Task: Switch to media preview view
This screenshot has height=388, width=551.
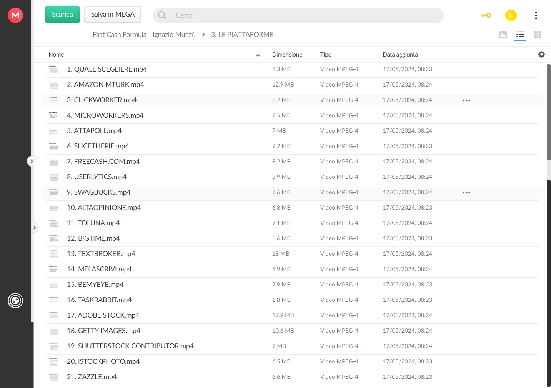Action: tap(503, 35)
